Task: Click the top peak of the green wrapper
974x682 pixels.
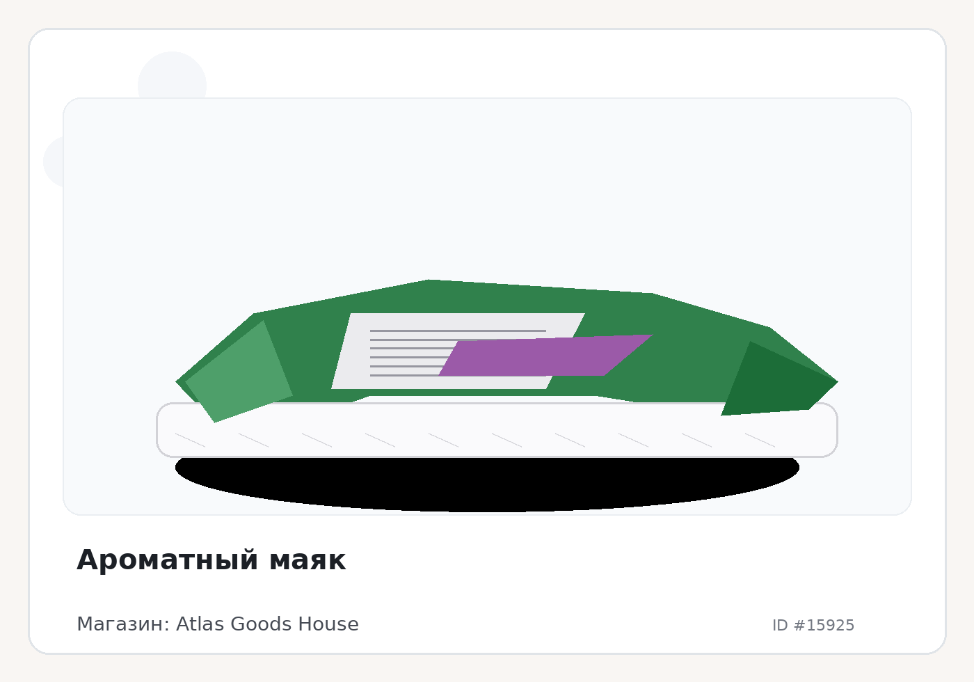Action: coord(430,284)
